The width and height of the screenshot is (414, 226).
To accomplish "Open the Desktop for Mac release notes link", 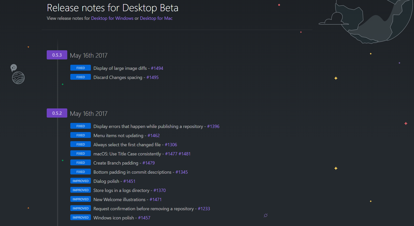I will 156,18.
